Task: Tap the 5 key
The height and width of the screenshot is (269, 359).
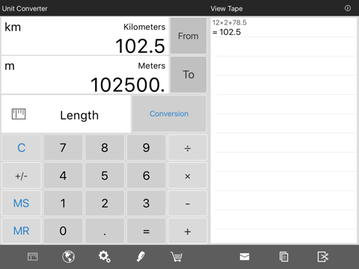Action: pos(105,176)
